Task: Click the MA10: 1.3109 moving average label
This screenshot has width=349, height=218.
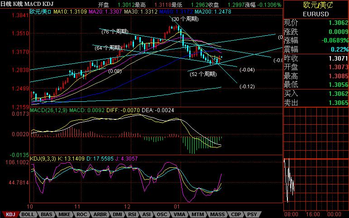Action: [x=70, y=12]
